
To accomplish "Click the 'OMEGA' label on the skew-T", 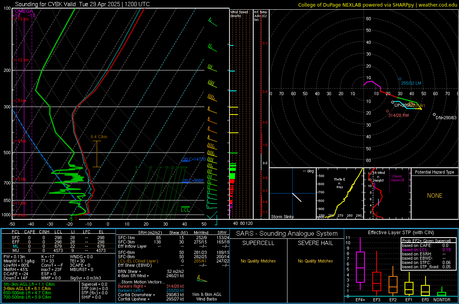I will tap(24, 11).
